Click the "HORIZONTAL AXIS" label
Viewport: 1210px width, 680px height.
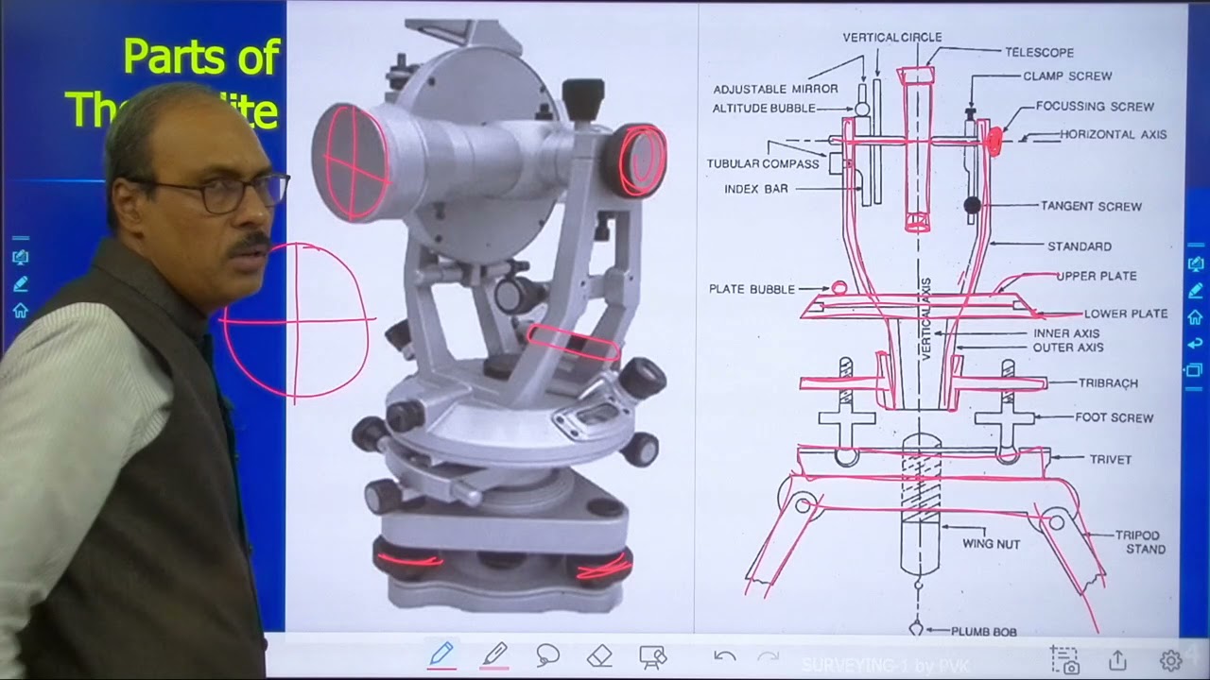1113,134
